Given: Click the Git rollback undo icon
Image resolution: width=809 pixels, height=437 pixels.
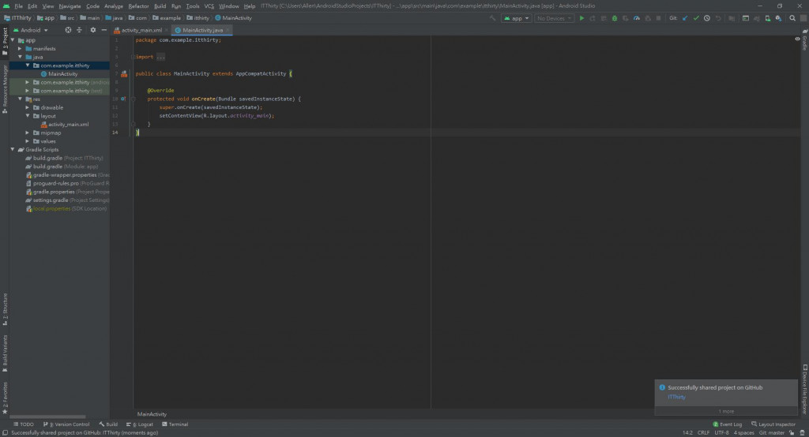Looking at the screenshot, I should pyautogui.click(x=717, y=18).
